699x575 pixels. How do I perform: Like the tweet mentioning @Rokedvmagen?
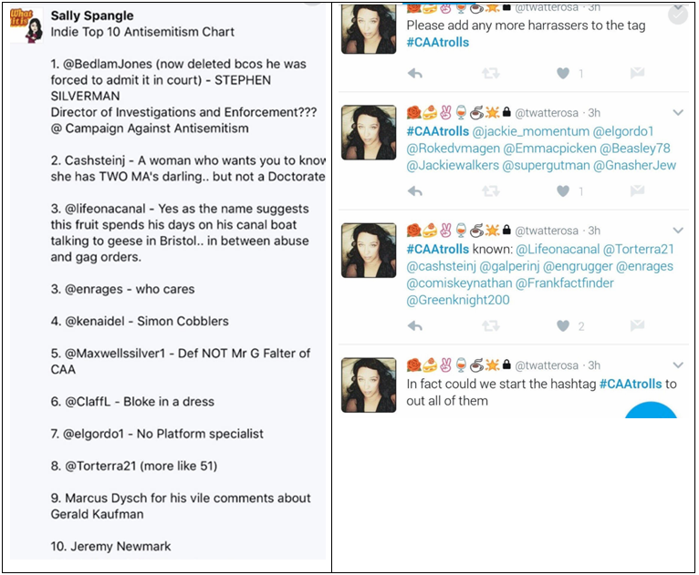(x=563, y=191)
